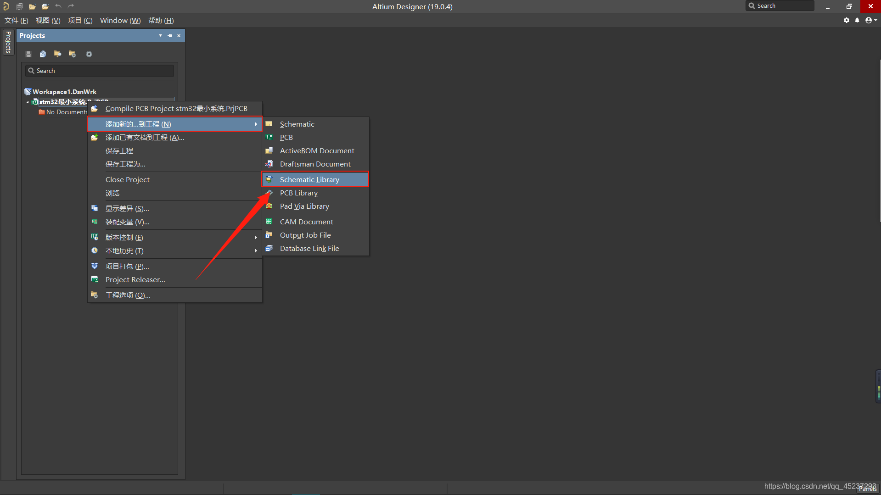Toggle the Projects panel pin

coord(170,36)
